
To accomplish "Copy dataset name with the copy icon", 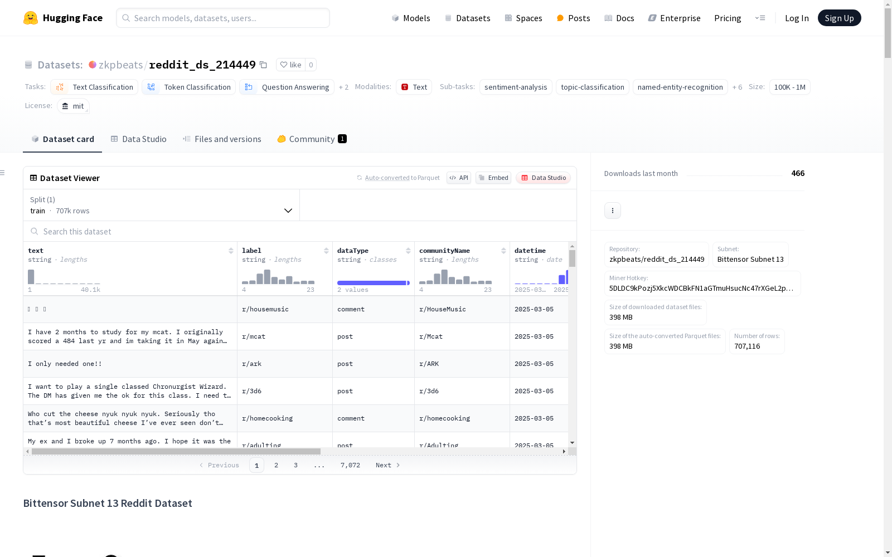I will 263,65.
